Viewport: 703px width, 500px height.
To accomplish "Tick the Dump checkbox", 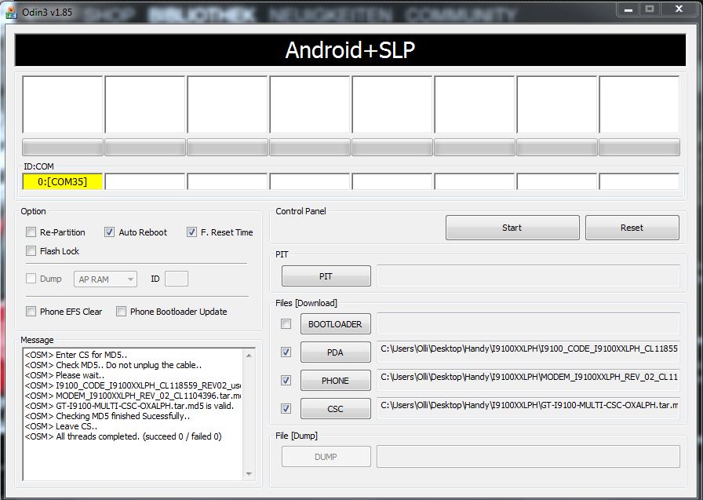I will tap(31, 279).
